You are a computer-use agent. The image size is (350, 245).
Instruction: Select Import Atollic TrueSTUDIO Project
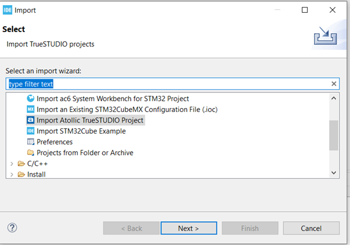tap(90, 120)
